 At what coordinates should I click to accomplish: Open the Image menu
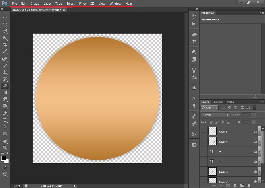coord(35,4)
